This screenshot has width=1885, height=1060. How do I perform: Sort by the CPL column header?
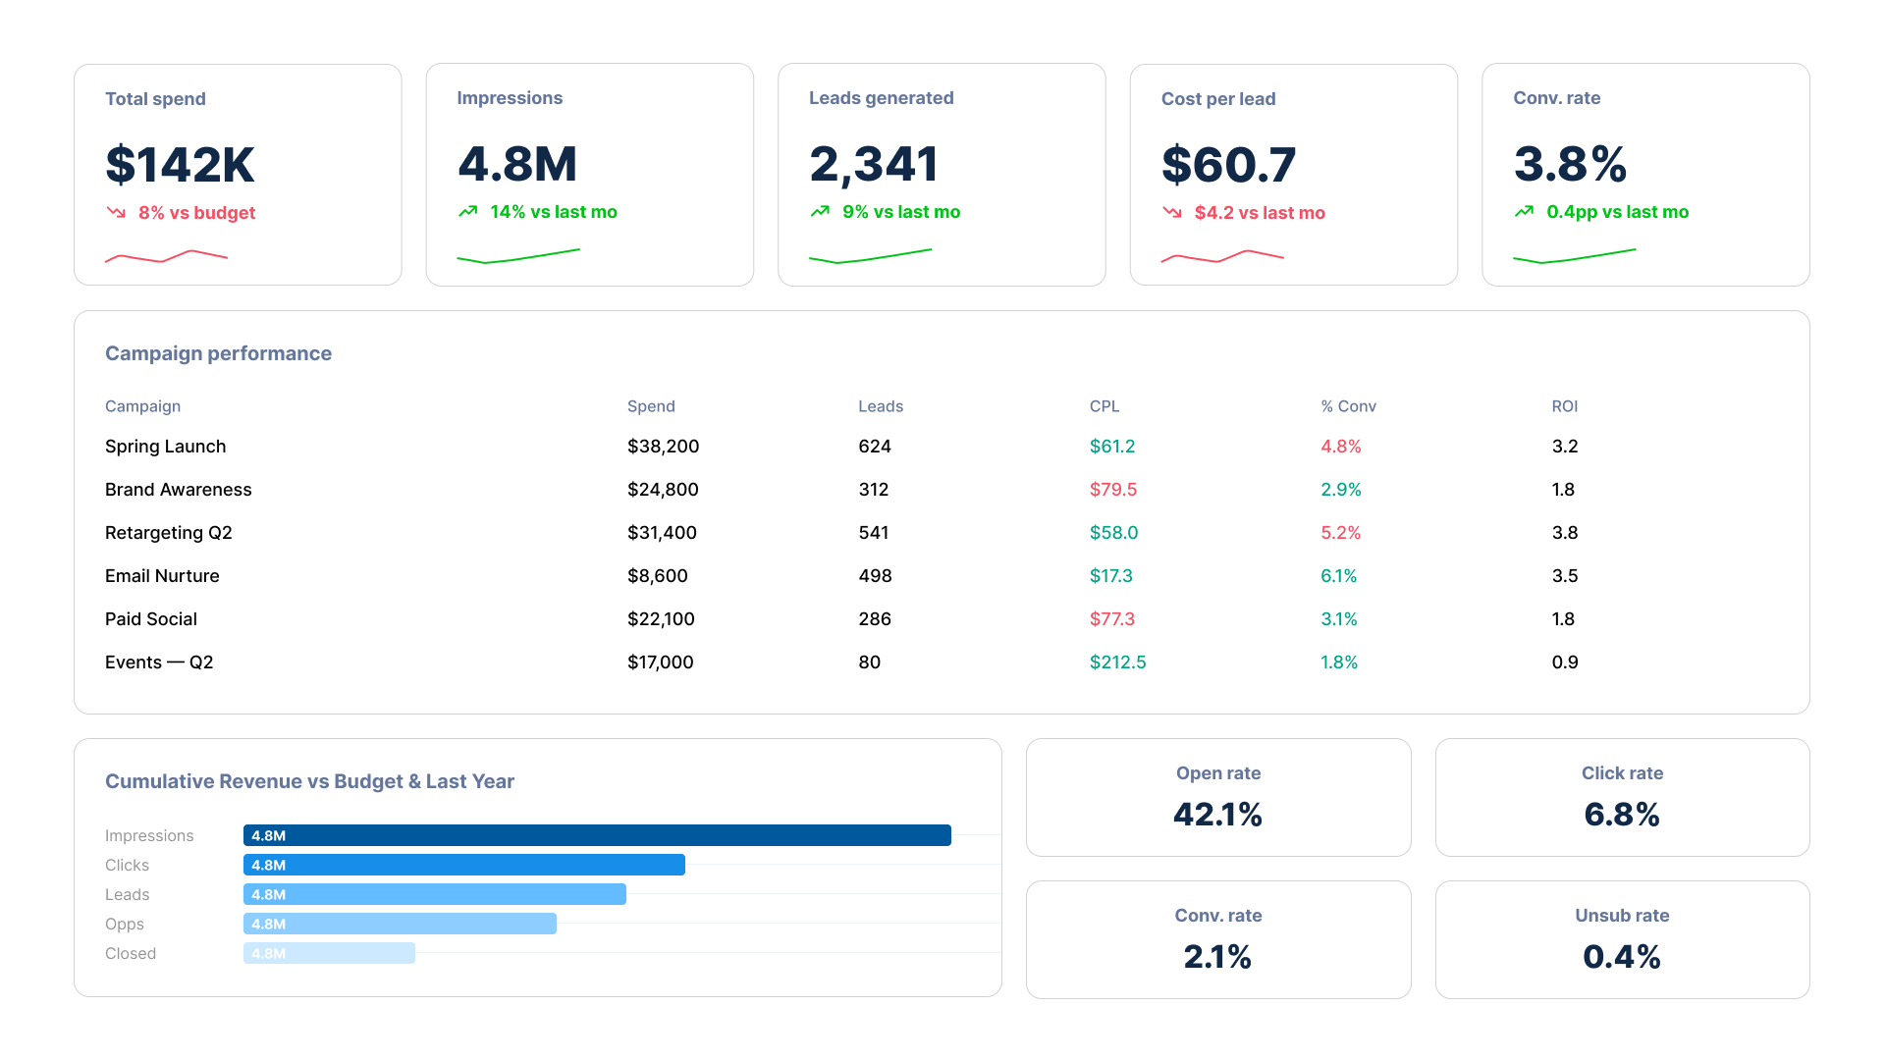pos(1104,406)
